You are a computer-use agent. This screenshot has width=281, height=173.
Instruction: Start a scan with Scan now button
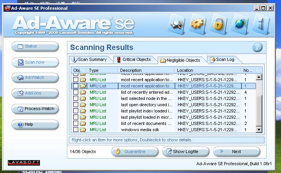coord(35,62)
